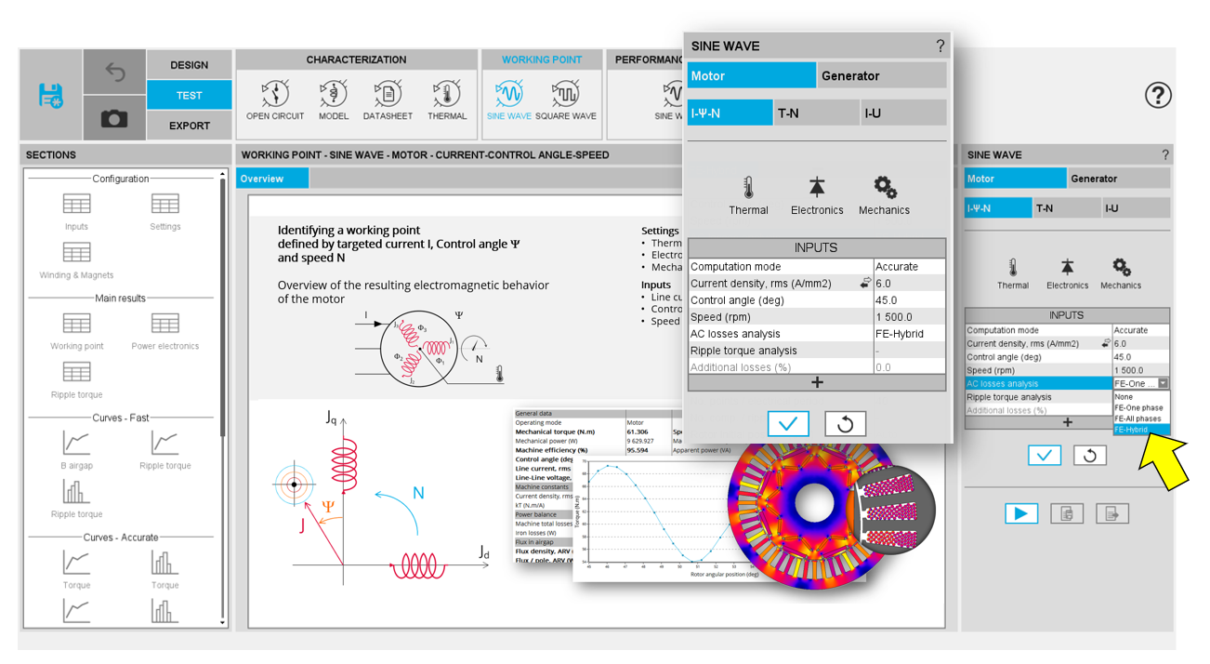Click the save project icon
This screenshot has width=1210, height=664.
coord(50,95)
